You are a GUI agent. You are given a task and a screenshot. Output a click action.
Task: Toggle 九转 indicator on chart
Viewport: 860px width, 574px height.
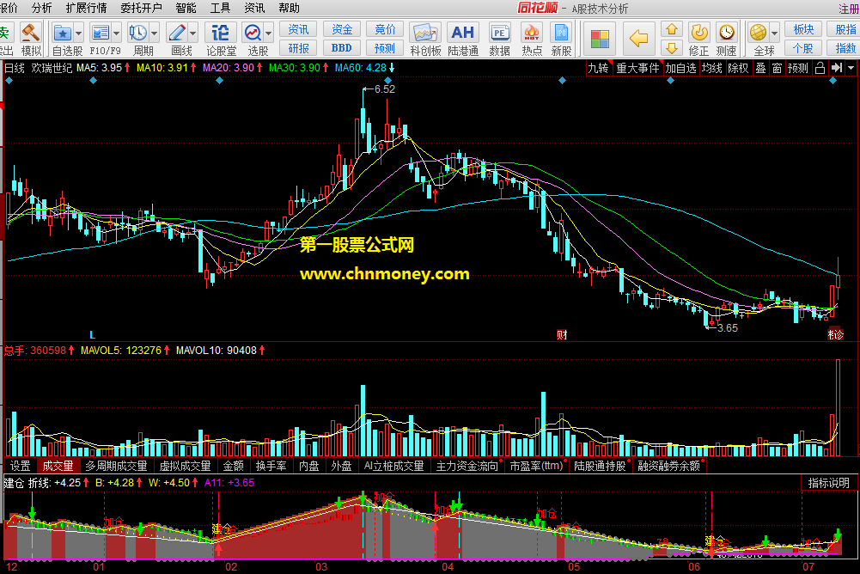pos(598,68)
